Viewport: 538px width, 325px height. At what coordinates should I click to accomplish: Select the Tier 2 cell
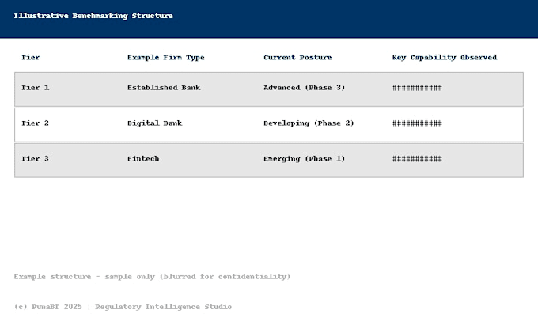36,123
